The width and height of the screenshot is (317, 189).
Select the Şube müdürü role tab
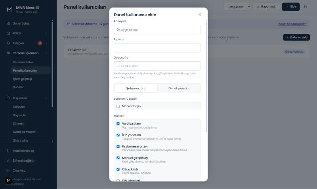pos(136,88)
